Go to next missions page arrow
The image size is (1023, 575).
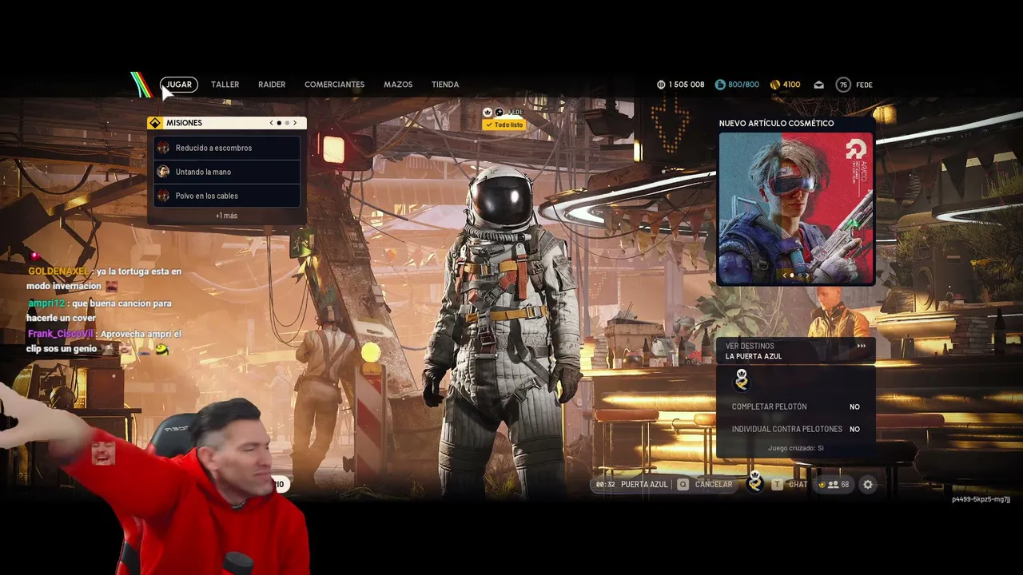point(294,123)
